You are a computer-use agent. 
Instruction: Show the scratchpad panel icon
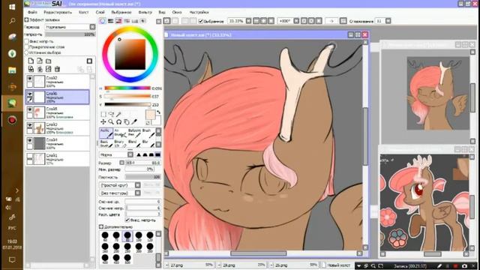tap(143, 21)
